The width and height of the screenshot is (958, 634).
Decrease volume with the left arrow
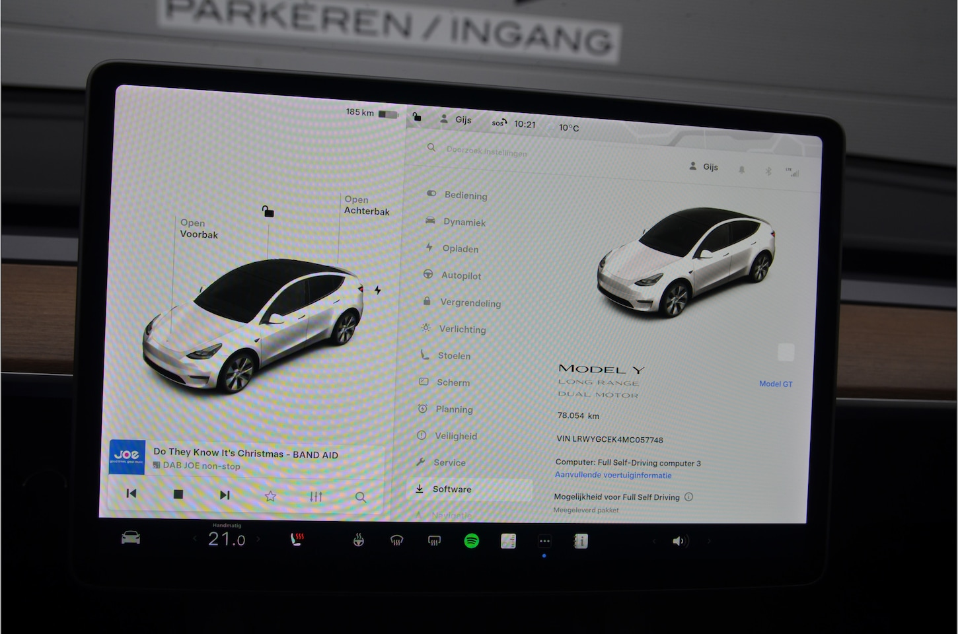pyautogui.click(x=654, y=542)
